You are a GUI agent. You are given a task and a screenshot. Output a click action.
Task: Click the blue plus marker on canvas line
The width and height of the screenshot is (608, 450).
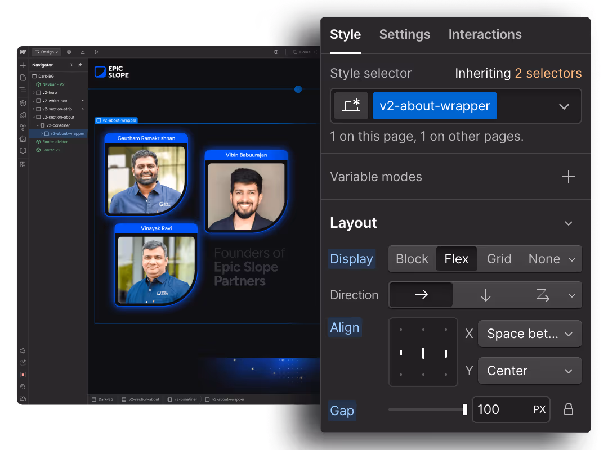click(298, 89)
